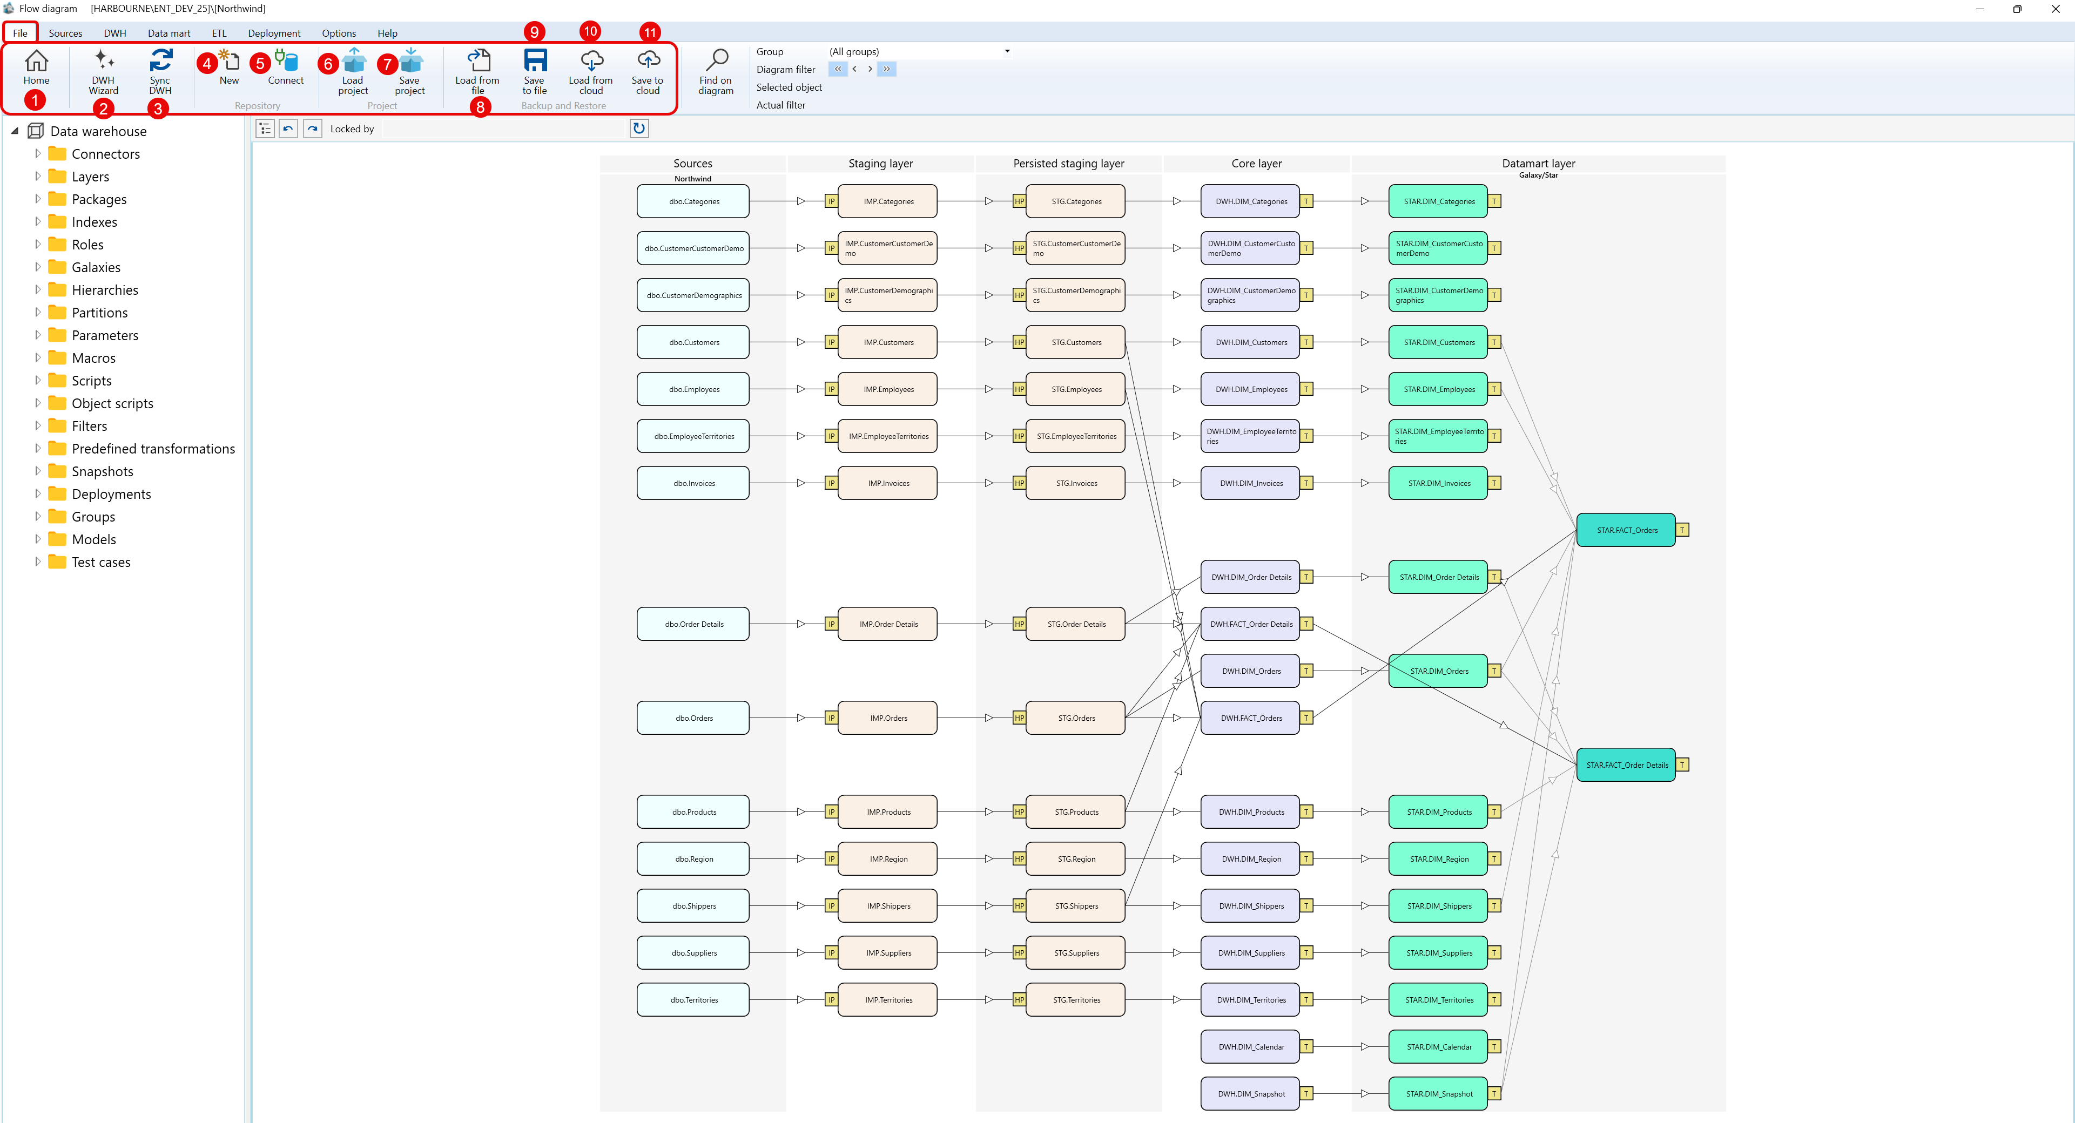Open the Help tab
Viewport: 2075px width, 1123px height.
point(387,33)
